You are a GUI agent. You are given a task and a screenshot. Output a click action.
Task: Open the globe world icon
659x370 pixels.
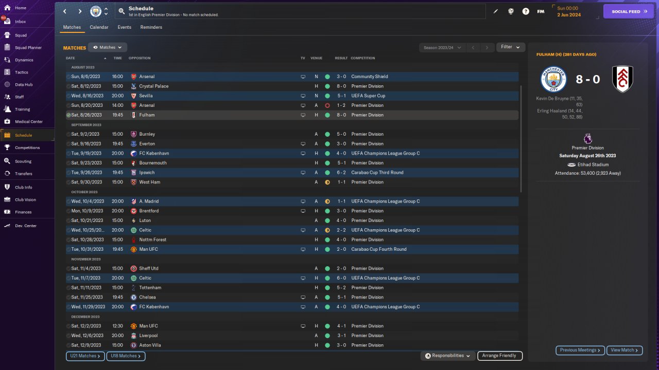[x=511, y=11]
